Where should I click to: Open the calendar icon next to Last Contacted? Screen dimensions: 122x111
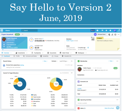[x=88, y=48]
